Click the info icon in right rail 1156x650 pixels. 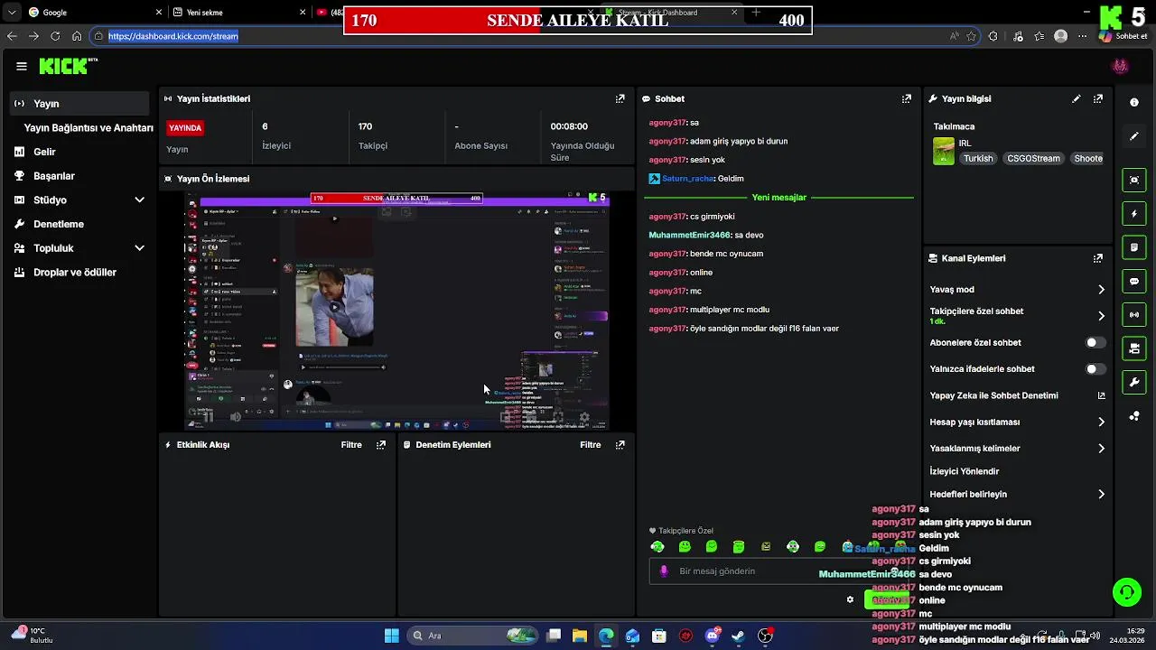1134,102
